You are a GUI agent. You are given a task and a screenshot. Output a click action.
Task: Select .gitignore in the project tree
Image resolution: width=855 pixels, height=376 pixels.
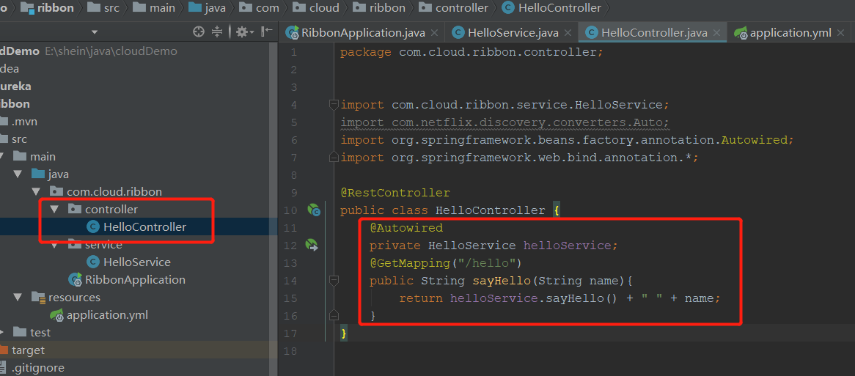click(x=38, y=368)
